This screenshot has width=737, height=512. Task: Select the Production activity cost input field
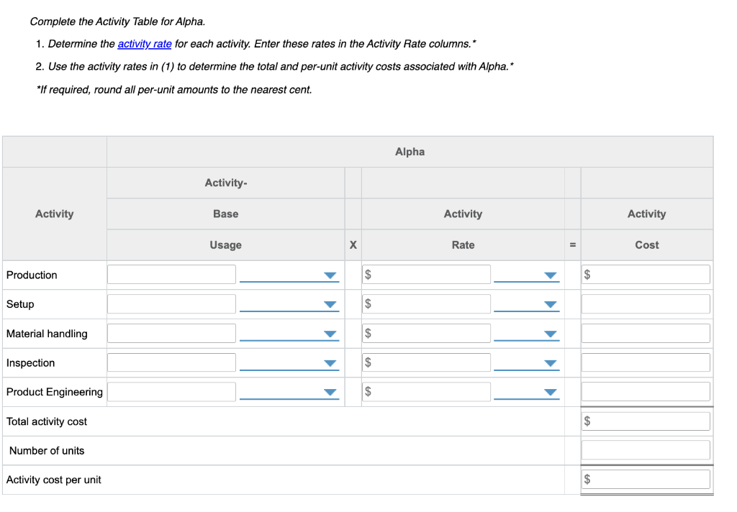[x=646, y=274]
